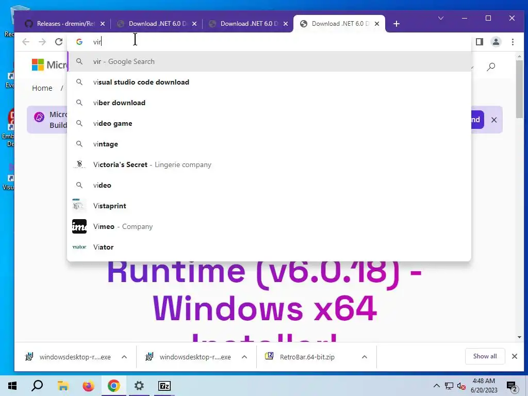Viewport: 528px width, 396px height.
Task: Close the active Download .NET 6.0 tab
Action: 377,24
